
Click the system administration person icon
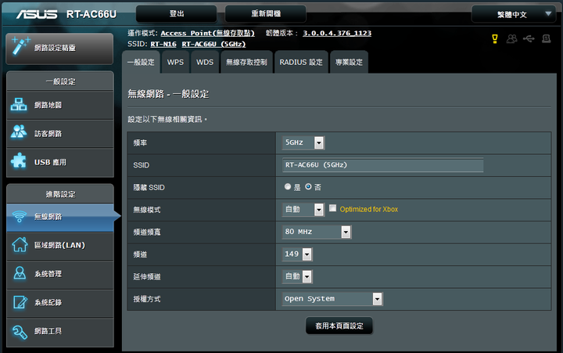[20, 273]
